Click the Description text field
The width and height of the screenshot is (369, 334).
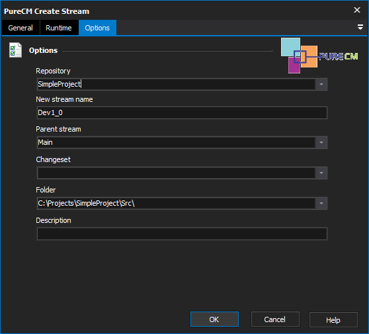pos(182,233)
